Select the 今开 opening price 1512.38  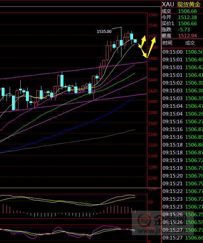[x=187, y=17]
